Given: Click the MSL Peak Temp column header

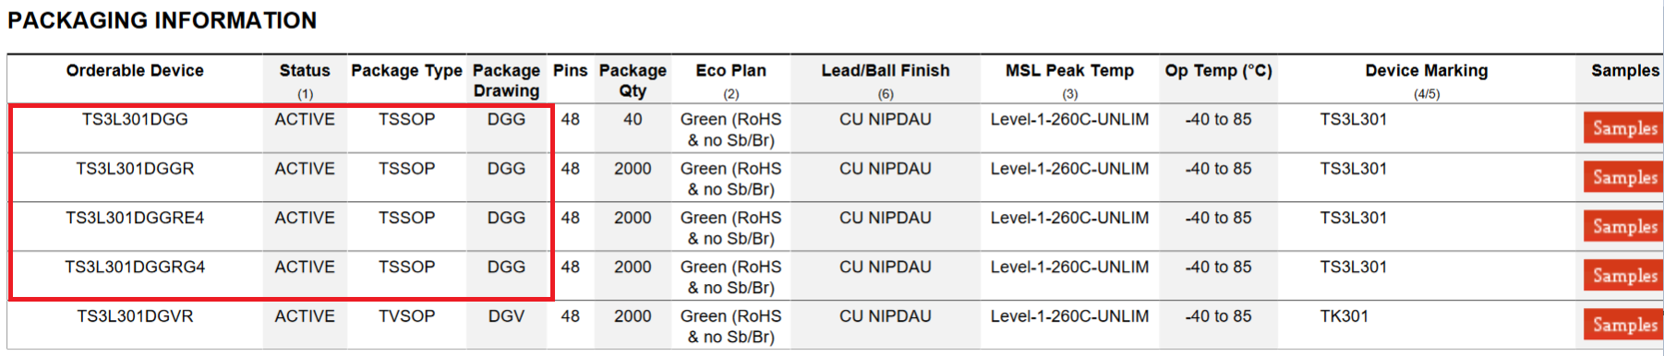Looking at the screenshot, I should pyautogui.click(x=1069, y=71).
